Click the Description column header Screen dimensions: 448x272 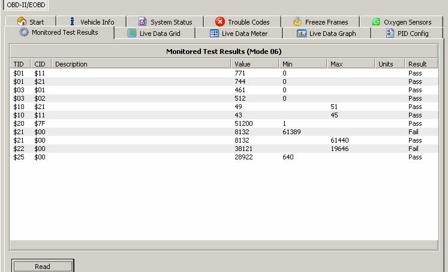[141, 64]
